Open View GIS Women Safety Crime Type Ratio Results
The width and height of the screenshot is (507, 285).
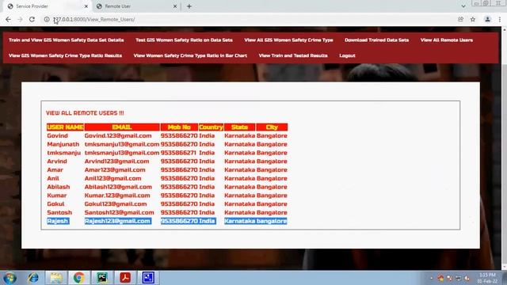(65, 55)
